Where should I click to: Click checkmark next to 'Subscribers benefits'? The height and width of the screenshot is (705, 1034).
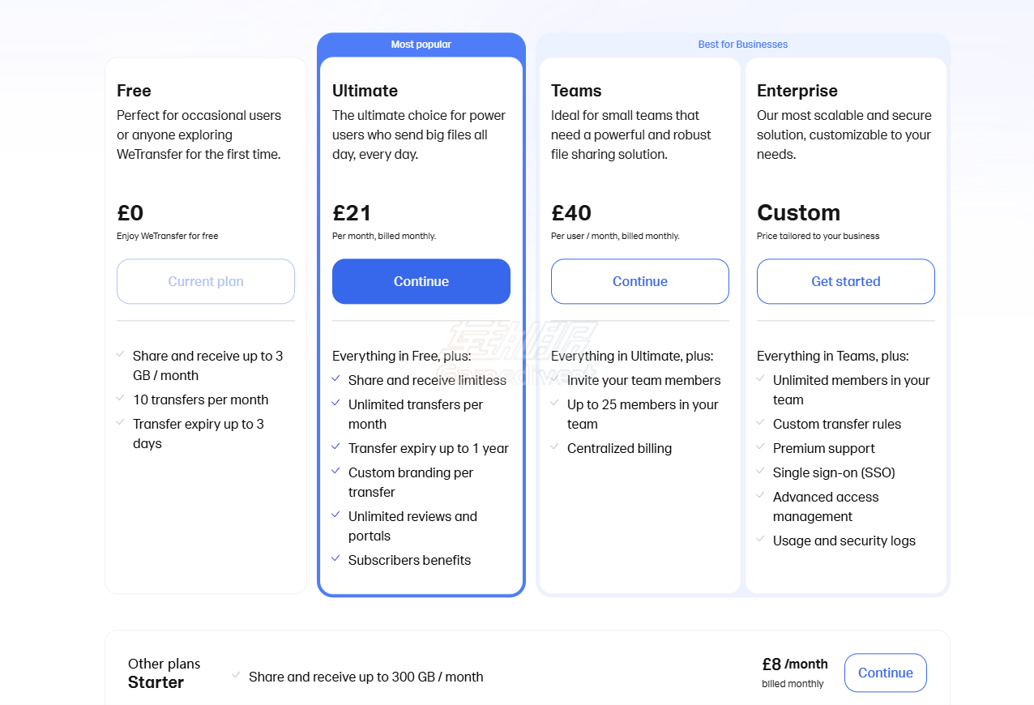(x=335, y=558)
